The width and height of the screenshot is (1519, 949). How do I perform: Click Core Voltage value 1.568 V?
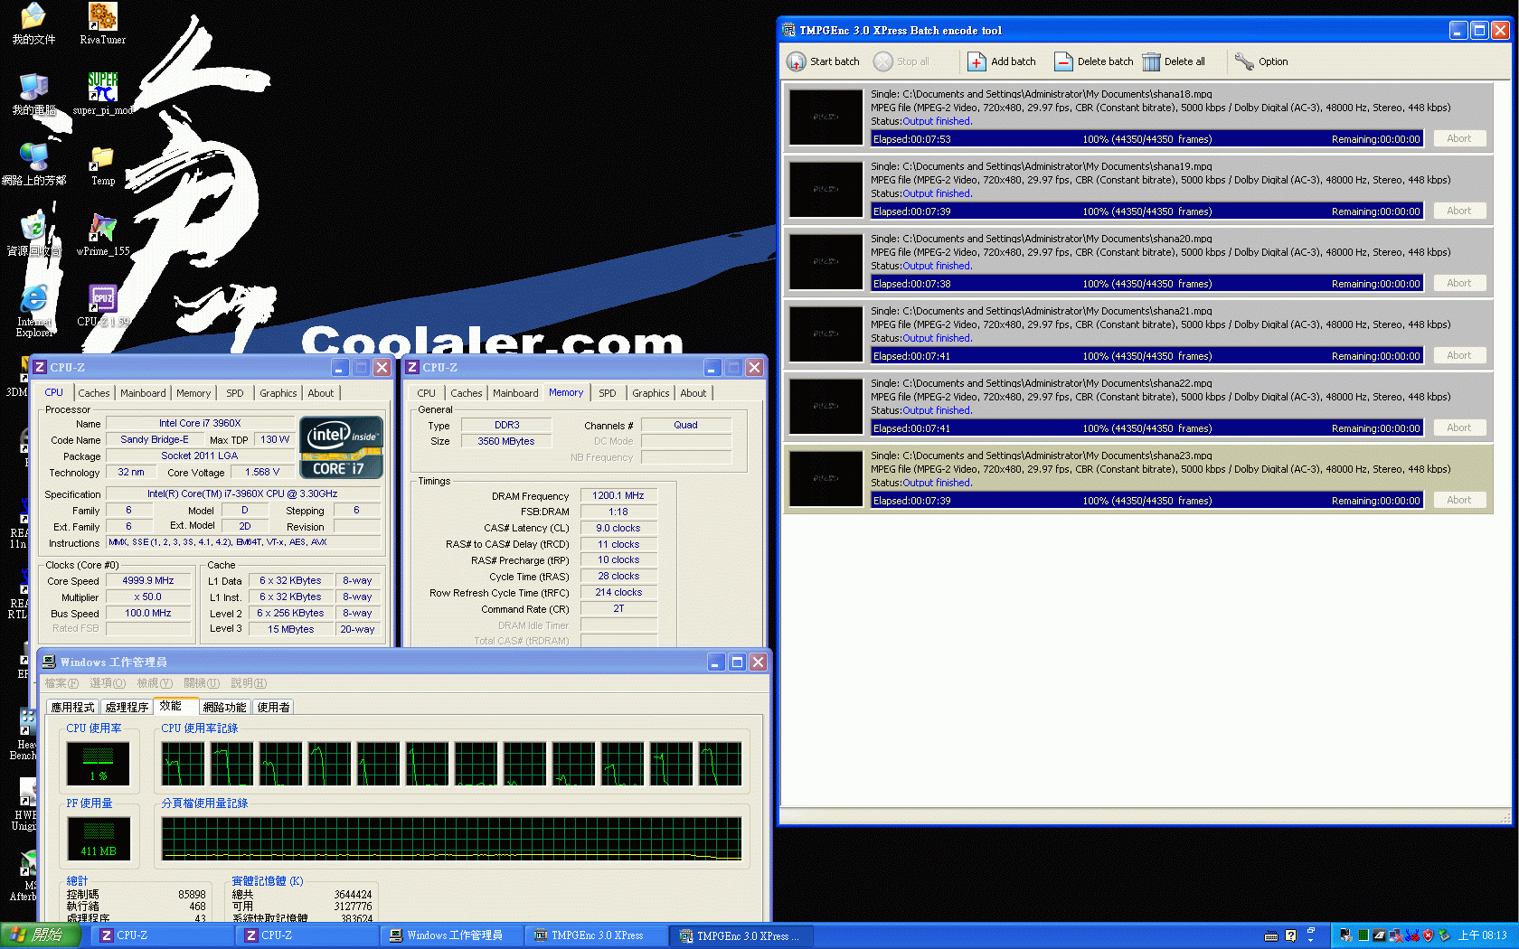pyautogui.click(x=262, y=473)
